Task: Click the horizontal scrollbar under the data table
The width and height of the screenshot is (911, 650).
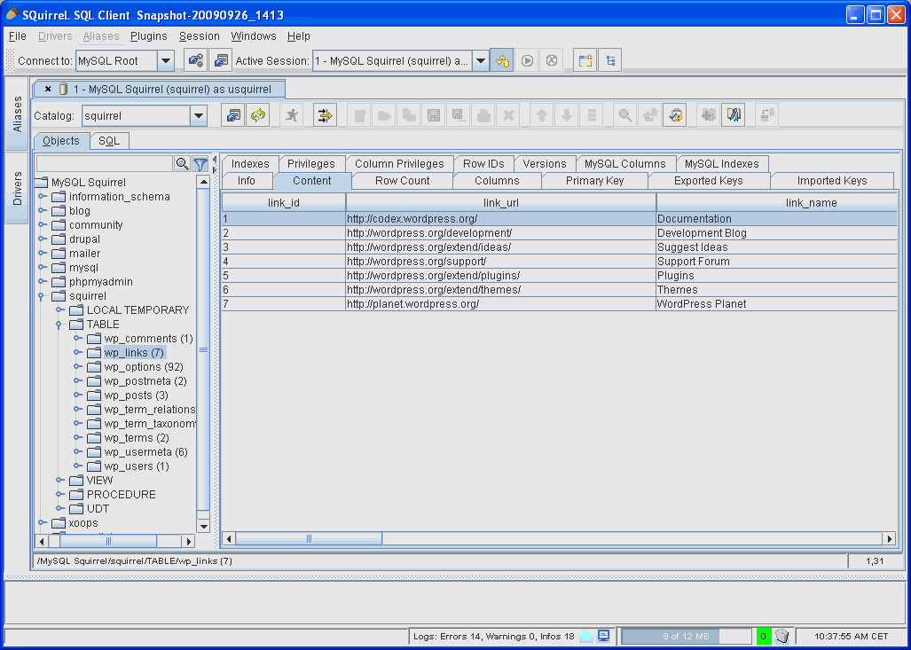Action: 309,538
